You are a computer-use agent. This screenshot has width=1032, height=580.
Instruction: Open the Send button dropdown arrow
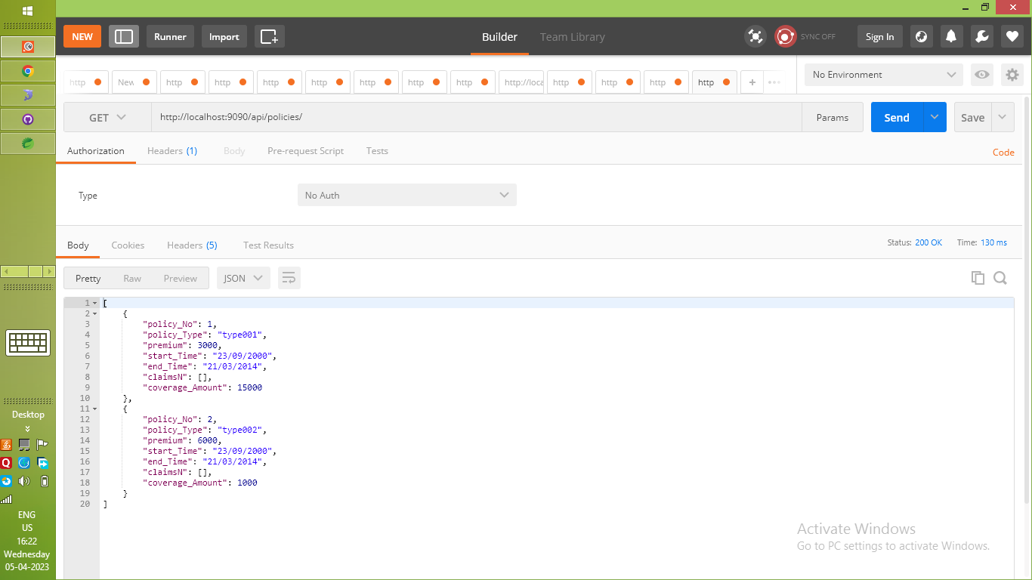pos(935,118)
